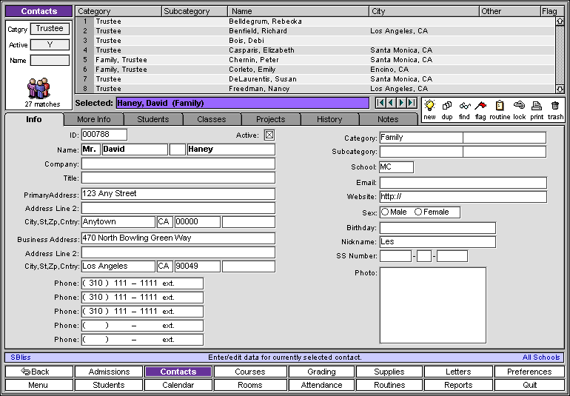Screen dimensions: 570x396
Task: Click the Quit button
Action: point(529,385)
